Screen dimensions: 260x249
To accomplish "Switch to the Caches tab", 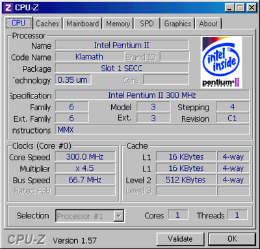I will tap(47, 23).
